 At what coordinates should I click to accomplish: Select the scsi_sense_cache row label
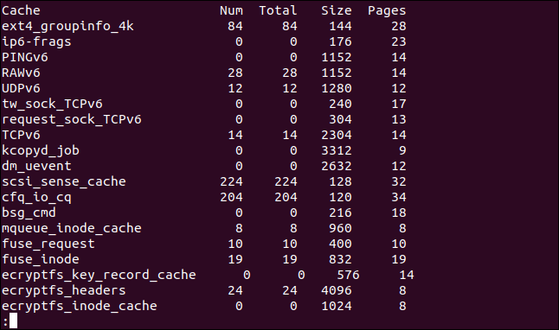click(64, 182)
